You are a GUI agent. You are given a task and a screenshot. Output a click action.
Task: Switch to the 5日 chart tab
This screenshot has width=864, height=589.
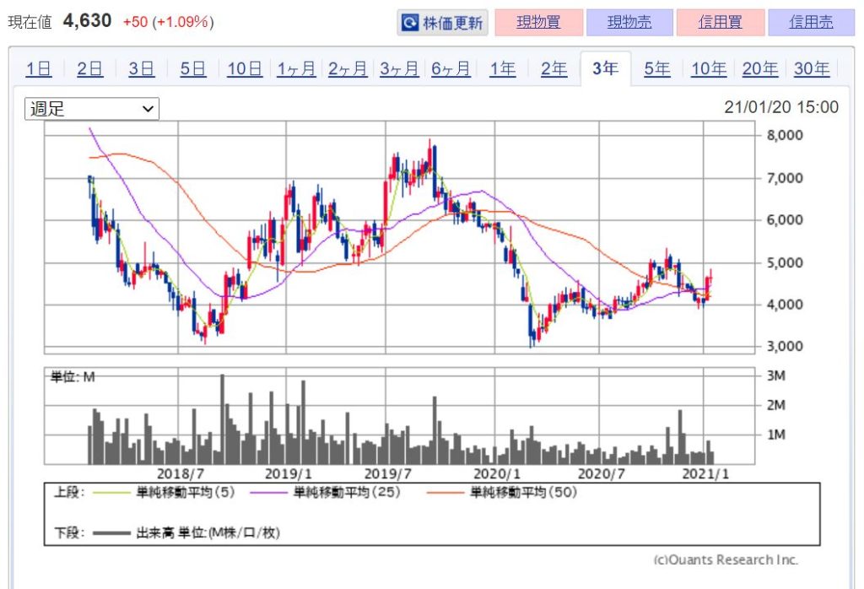pos(192,69)
